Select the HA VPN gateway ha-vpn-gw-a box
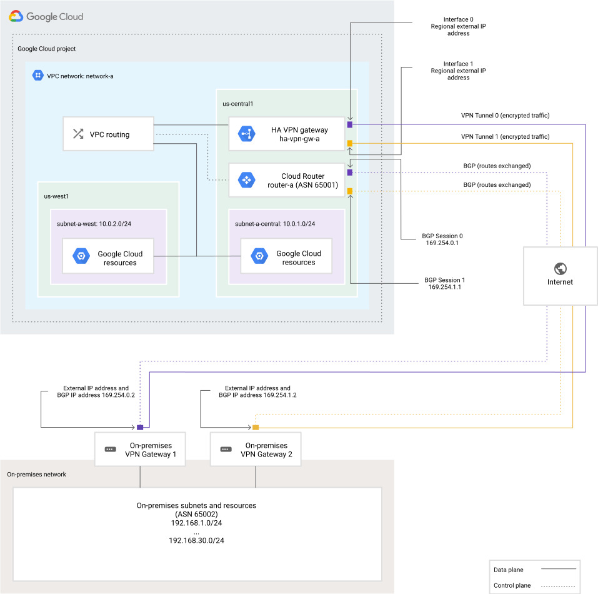598x594 pixels. click(287, 134)
